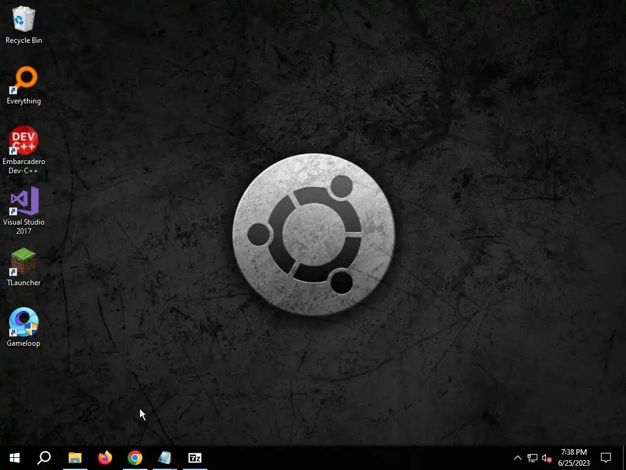Open the blue notepad-like app on the taskbar
Image resolution: width=626 pixels, height=470 pixels.
[x=165, y=458]
